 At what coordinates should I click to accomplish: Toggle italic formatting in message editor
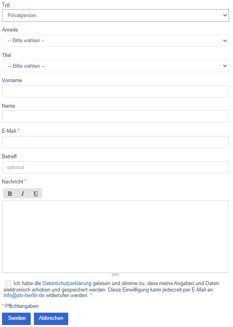pyautogui.click(x=23, y=193)
